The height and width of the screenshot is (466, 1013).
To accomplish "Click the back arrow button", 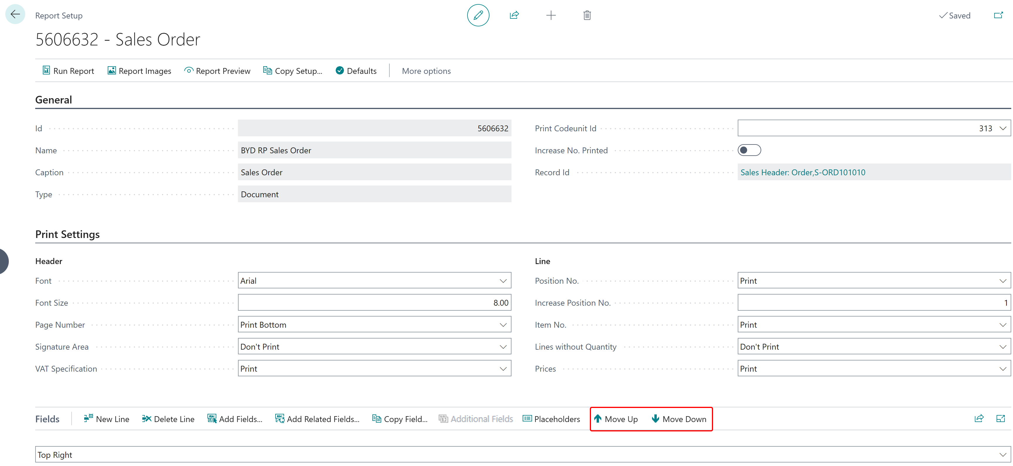I will click(15, 15).
